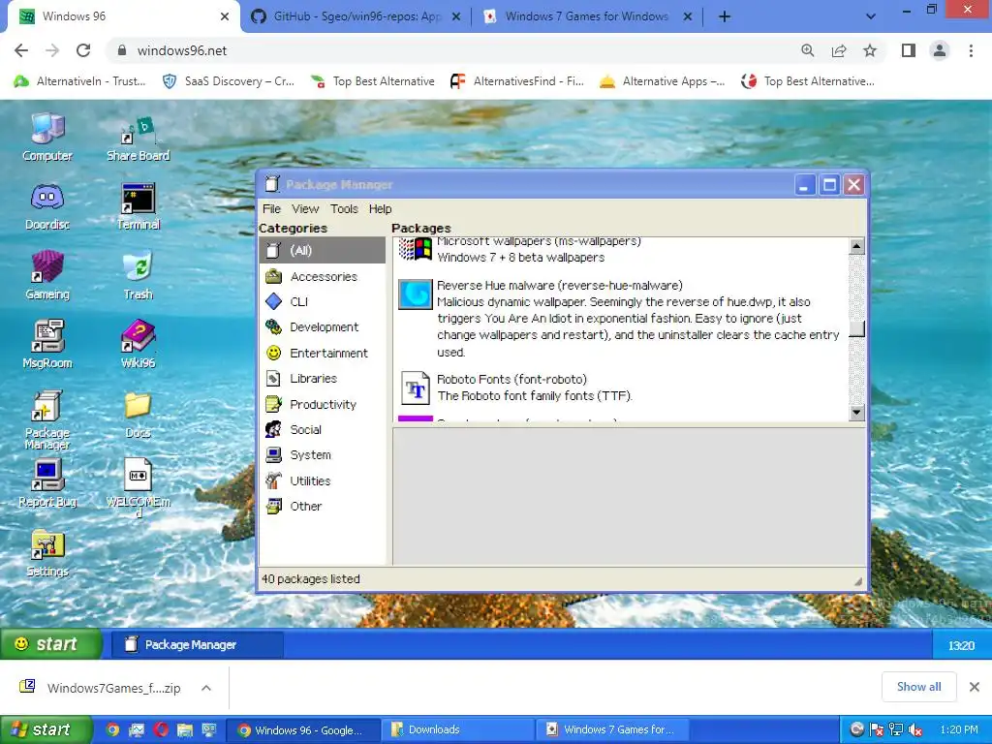Click the packages list scroll-up arrow

coord(856,246)
